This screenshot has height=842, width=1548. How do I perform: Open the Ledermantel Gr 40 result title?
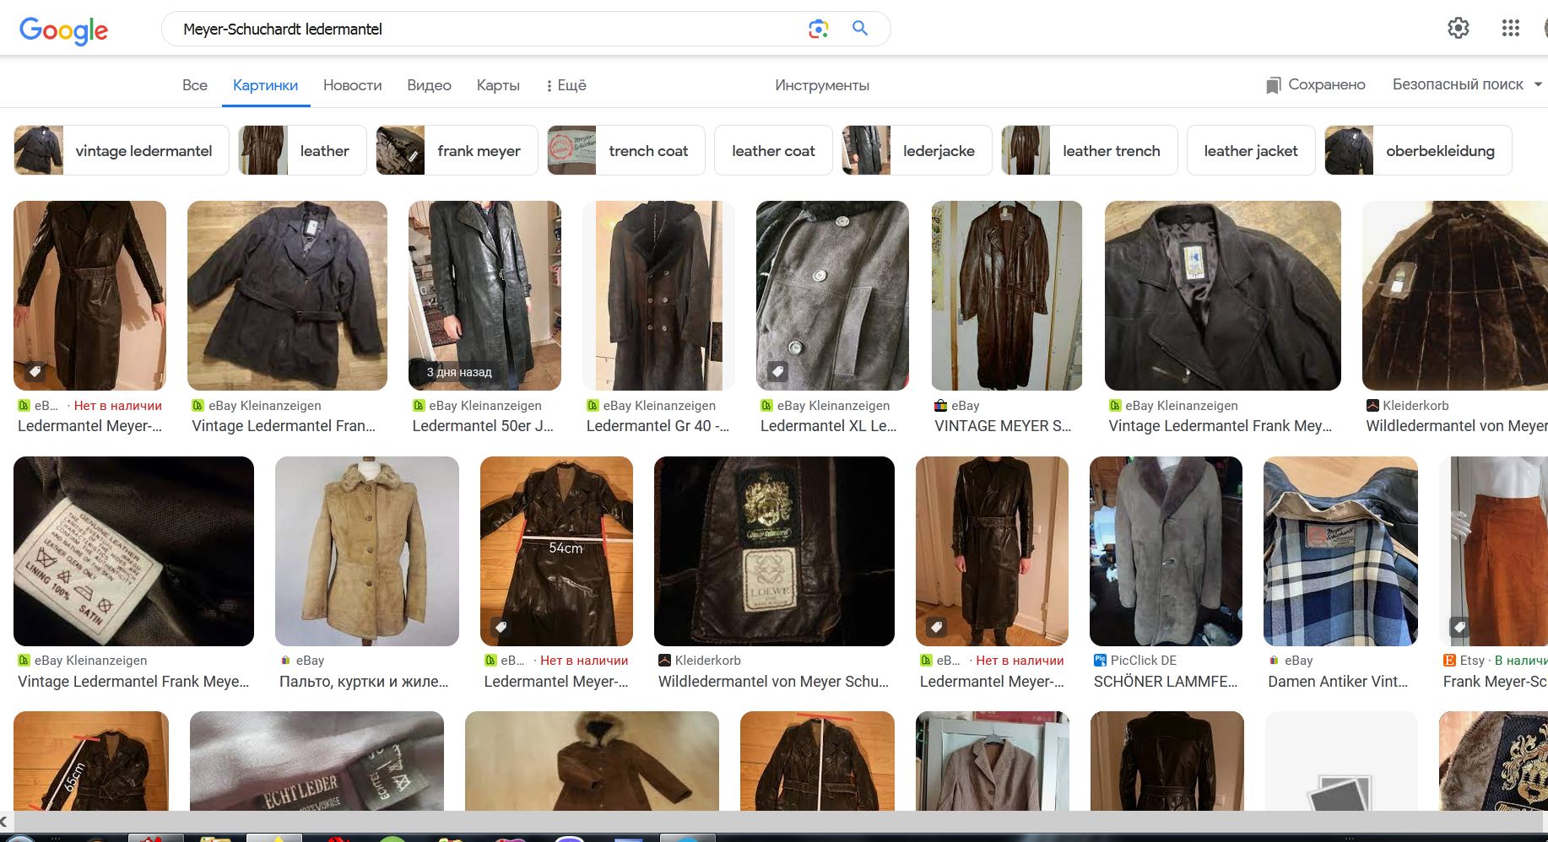point(658,426)
